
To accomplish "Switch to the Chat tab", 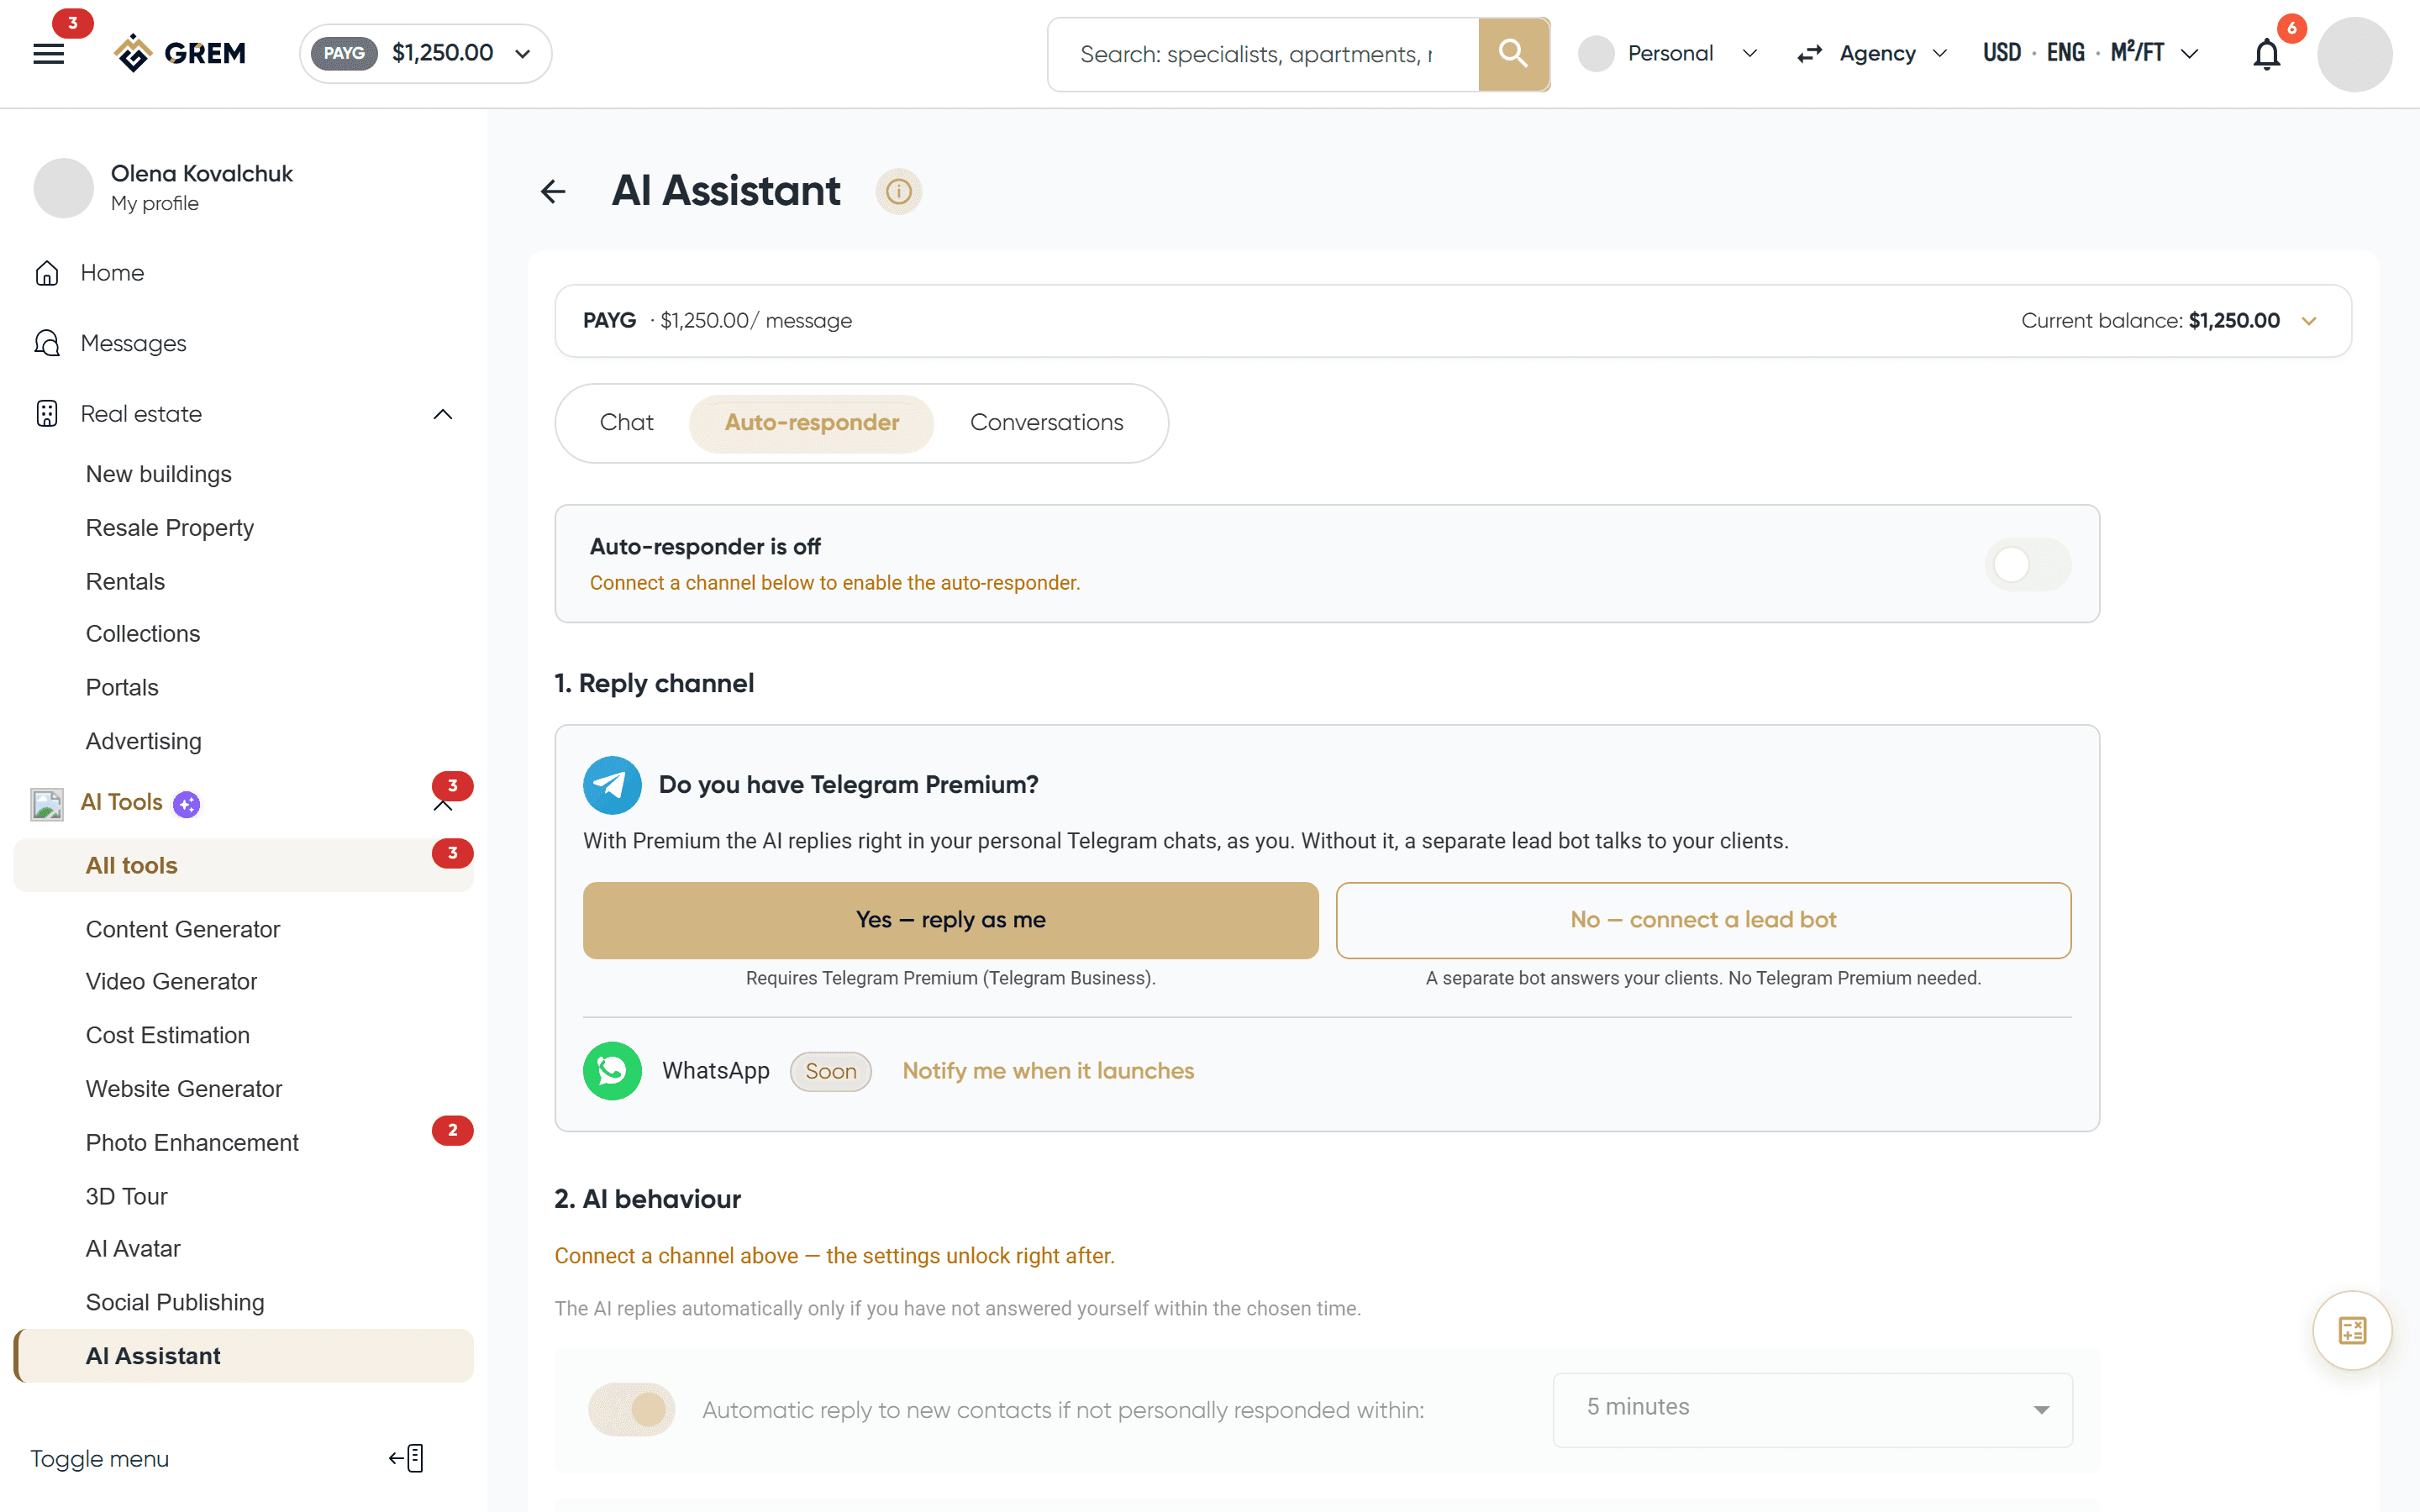I will coord(626,423).
